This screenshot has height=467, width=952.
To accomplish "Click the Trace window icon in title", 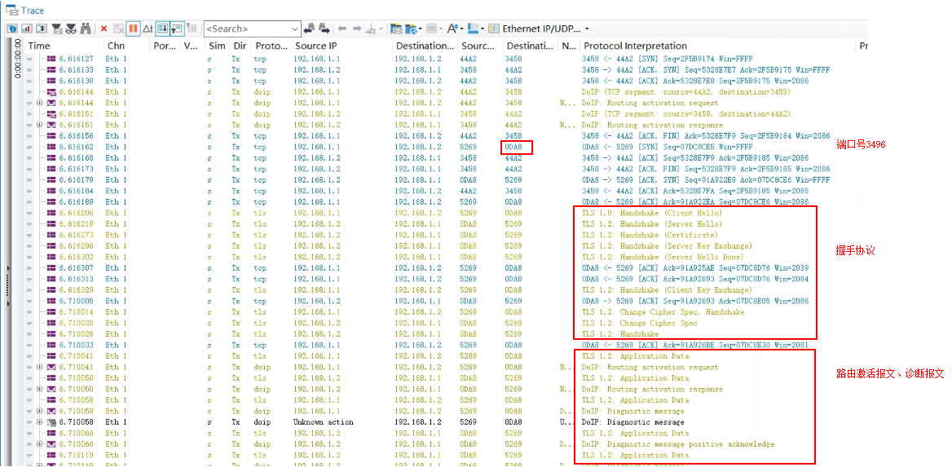I will pyautogui.click(x=11, y=10).
